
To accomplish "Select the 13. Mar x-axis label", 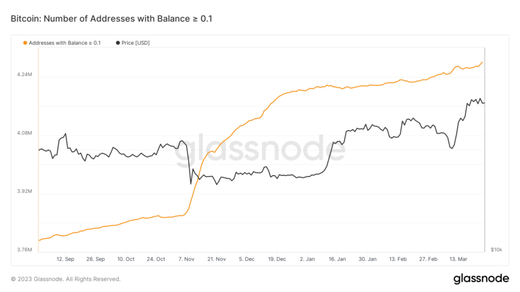I will (458, 259).
